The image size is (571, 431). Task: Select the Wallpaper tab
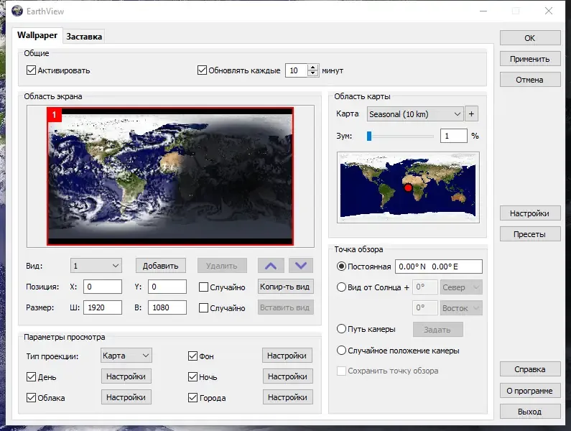click(x=37, y=35)
